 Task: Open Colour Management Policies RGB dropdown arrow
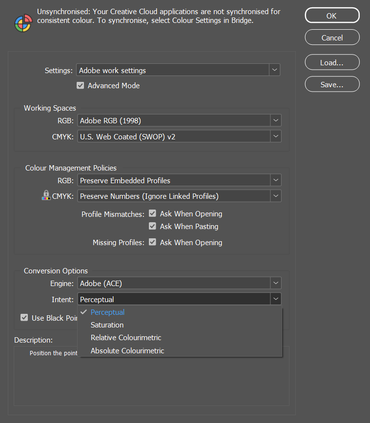[276, 180]
